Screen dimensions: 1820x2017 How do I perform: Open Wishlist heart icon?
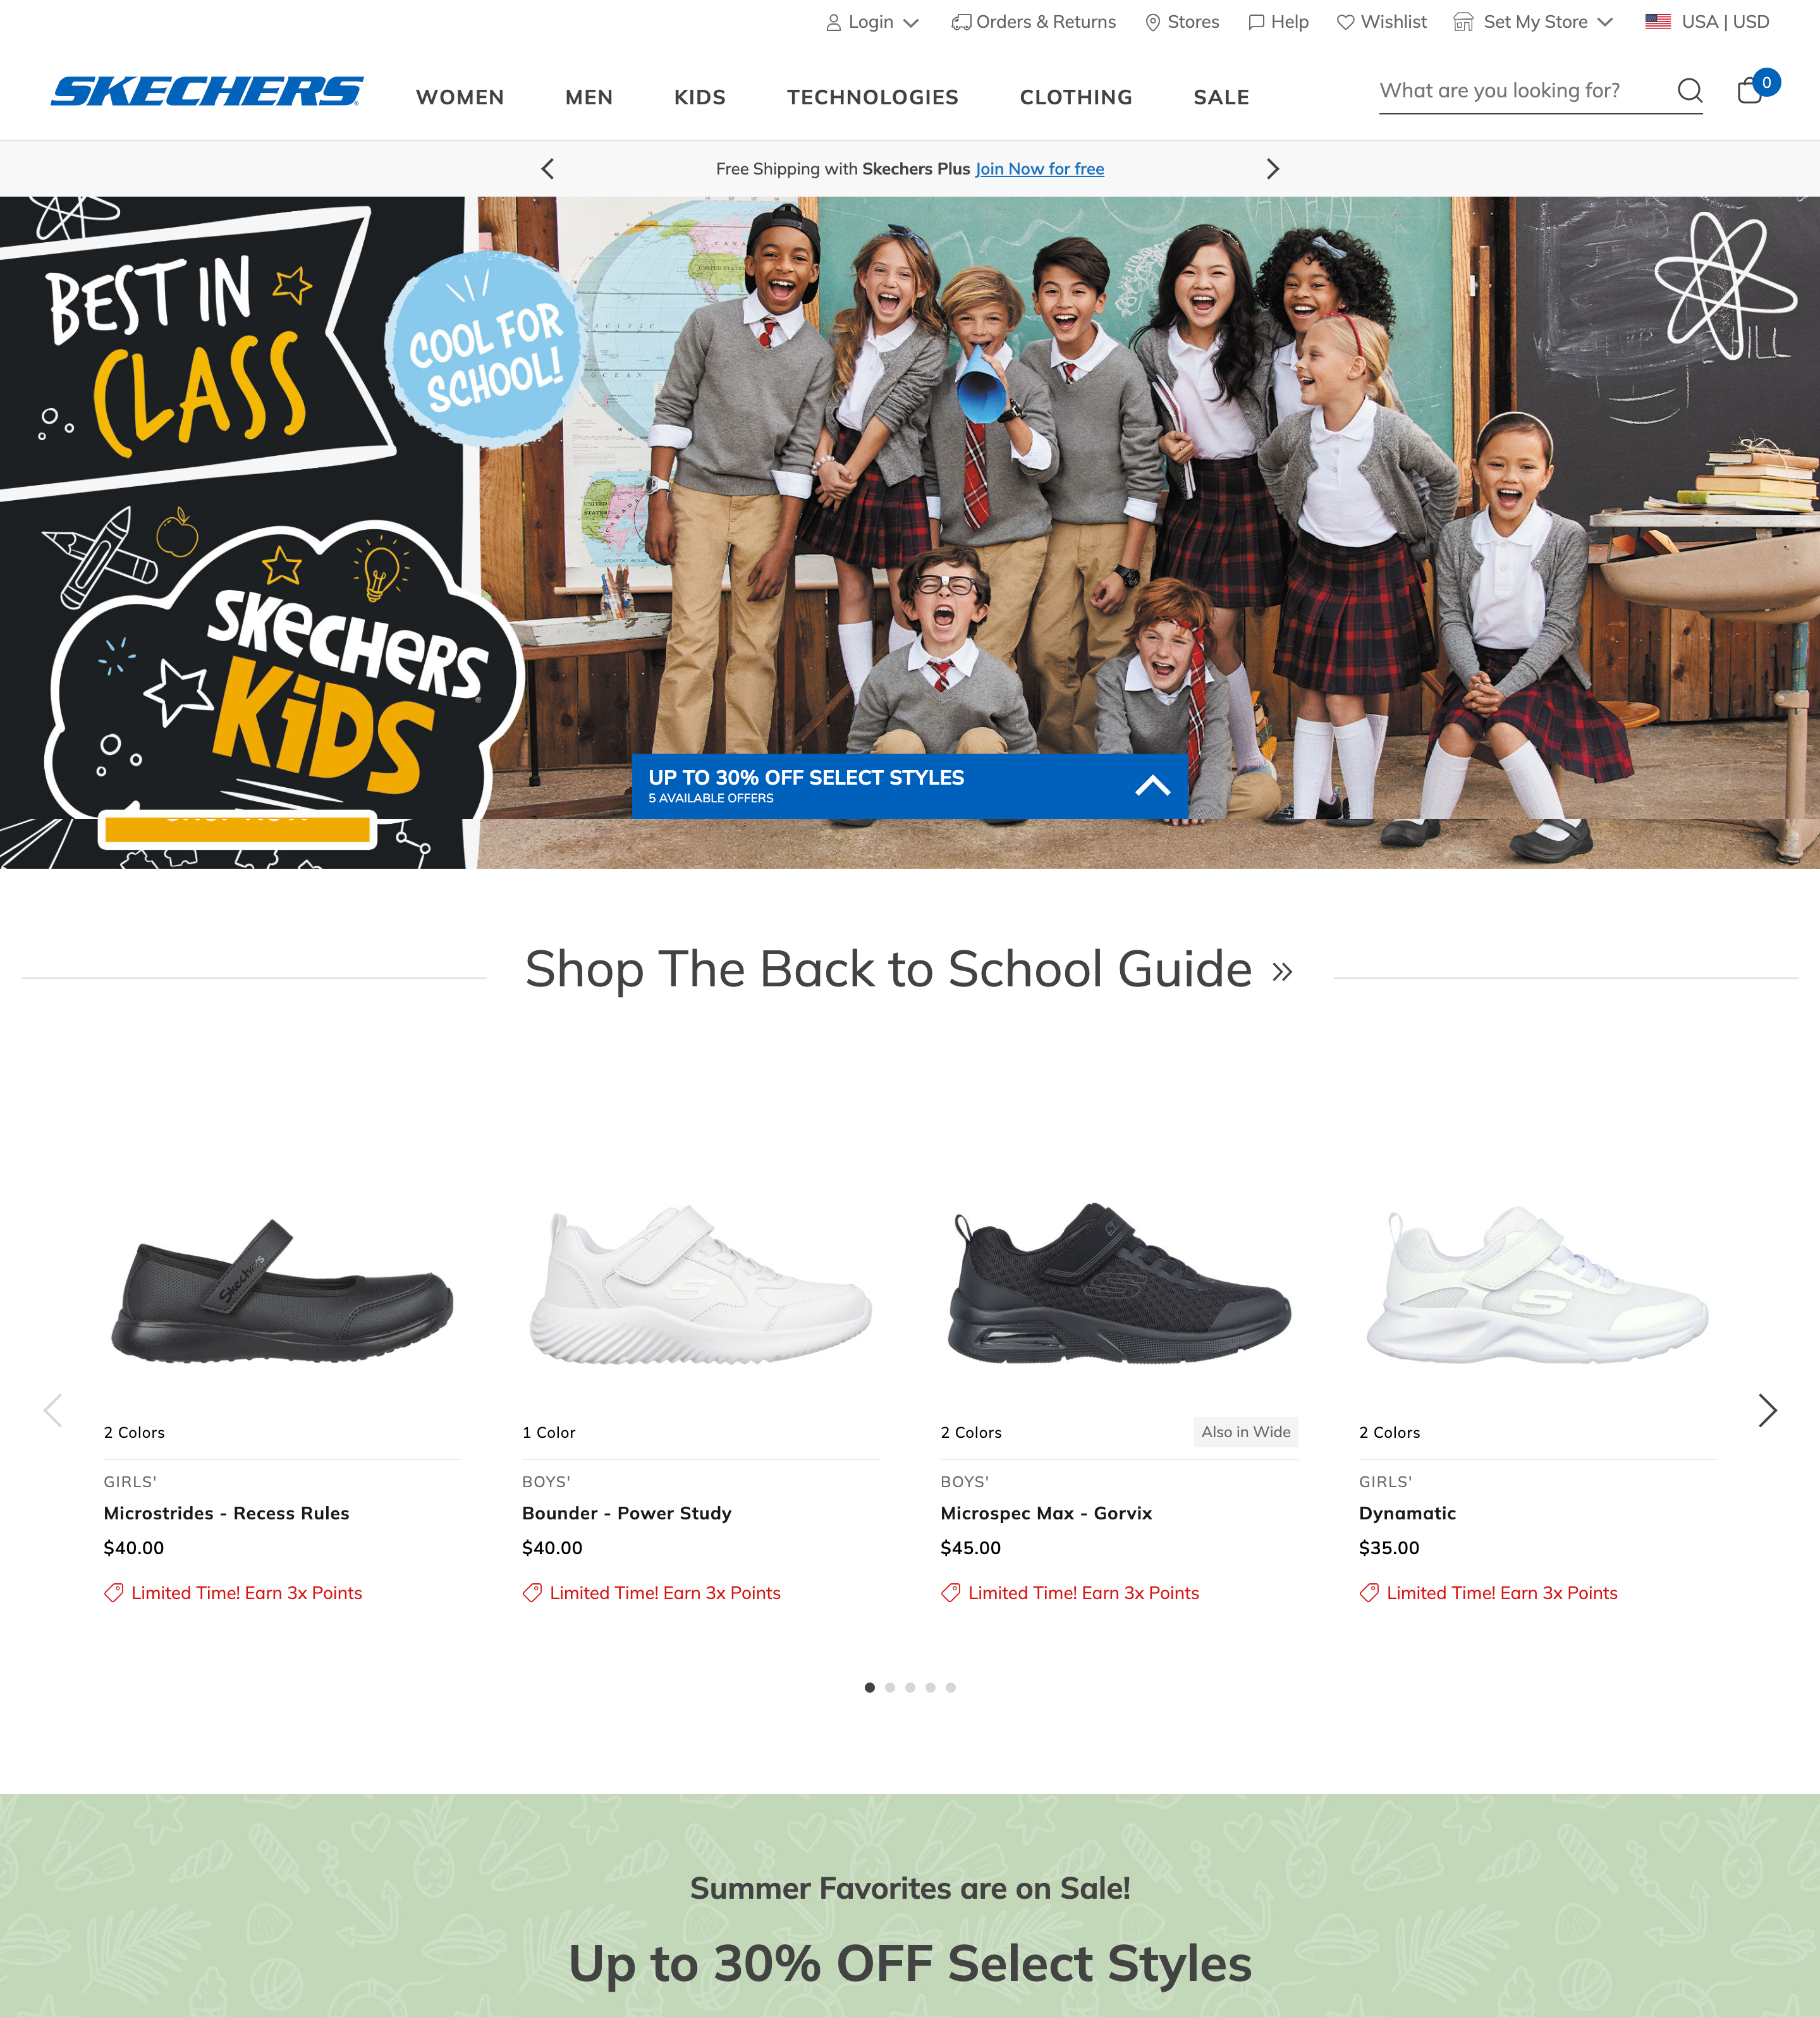coord(1345,22)
